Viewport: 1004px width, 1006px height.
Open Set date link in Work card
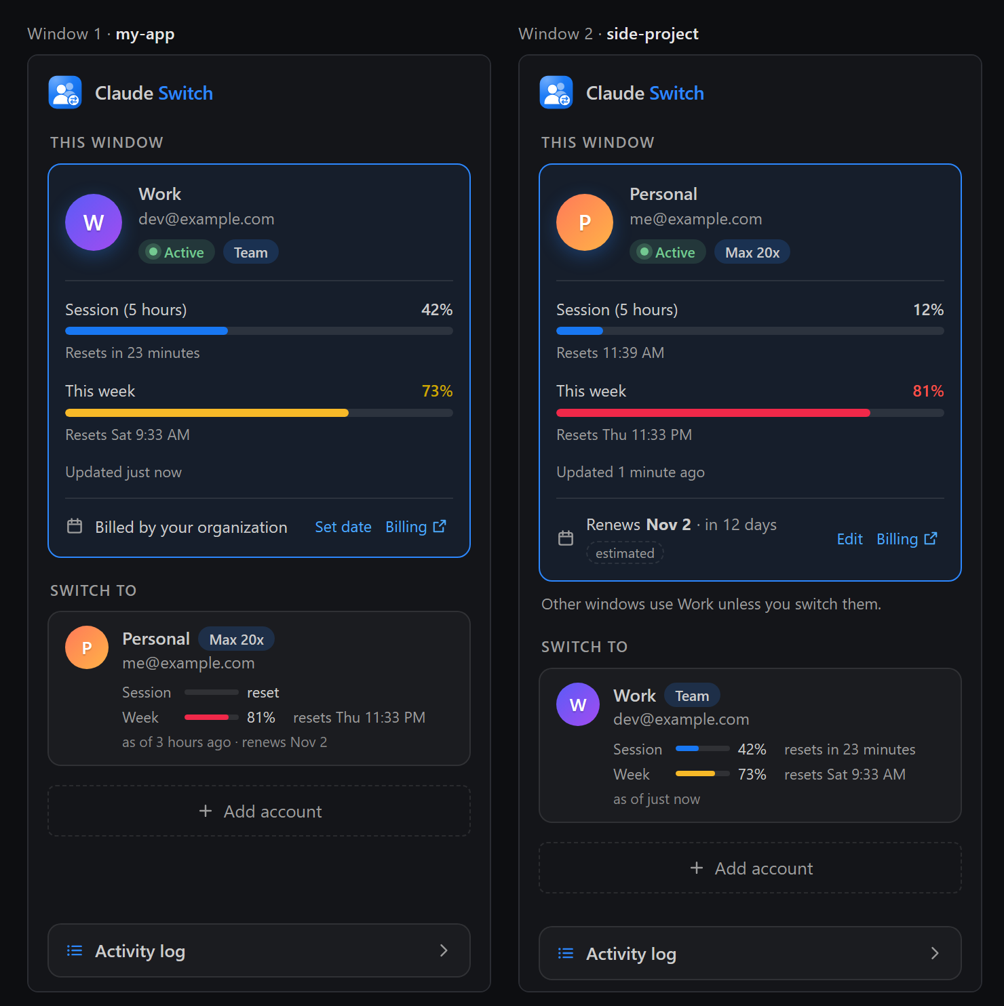click(343, 527)
